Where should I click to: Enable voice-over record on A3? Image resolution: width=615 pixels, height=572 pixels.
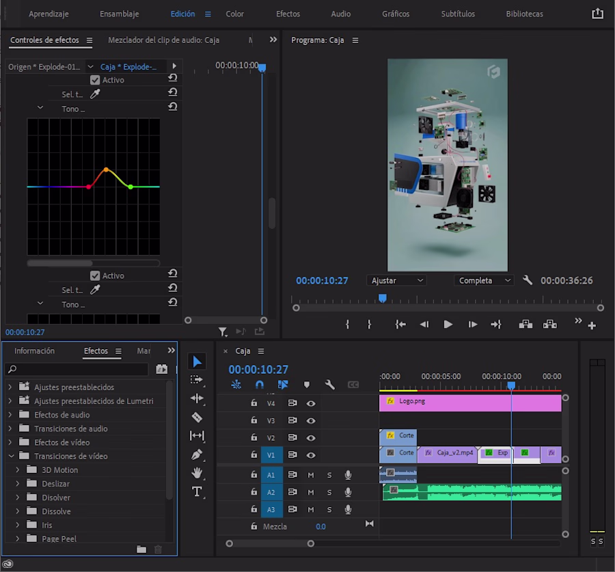click(348, 510)
